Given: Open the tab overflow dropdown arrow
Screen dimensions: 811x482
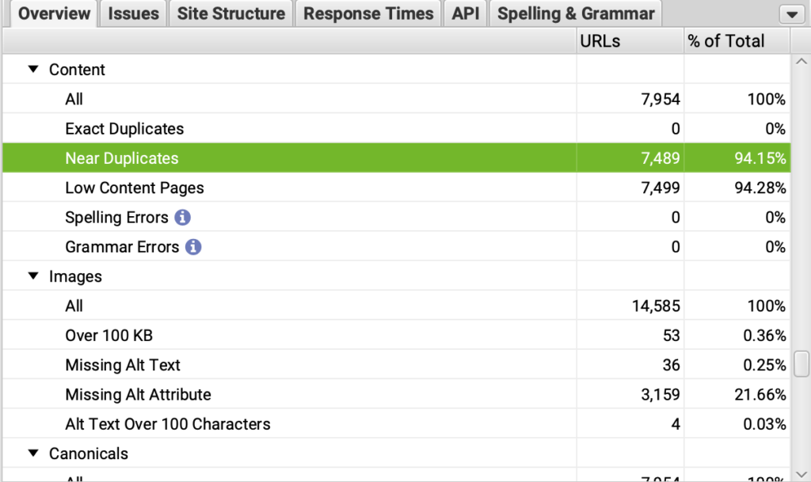Looking at the screenshot, I should [791, 14].
